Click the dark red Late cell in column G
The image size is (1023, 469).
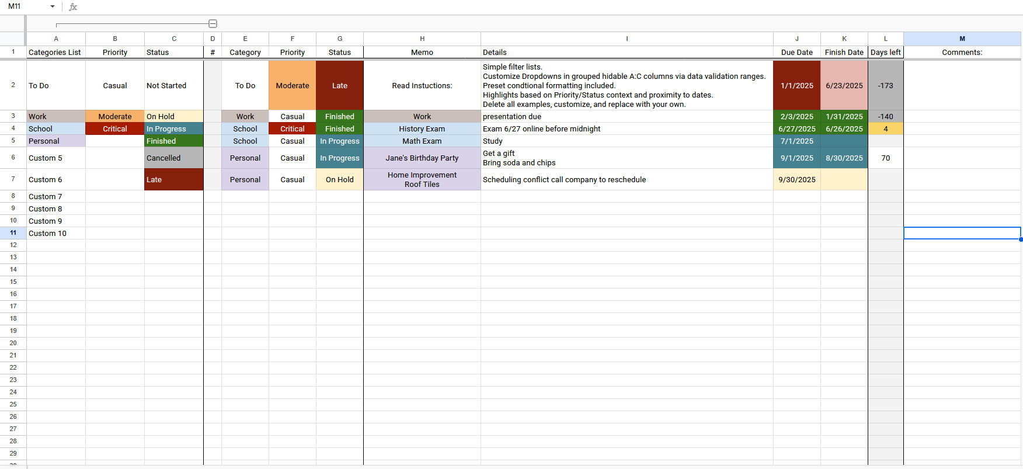click(x=339, y=85)
